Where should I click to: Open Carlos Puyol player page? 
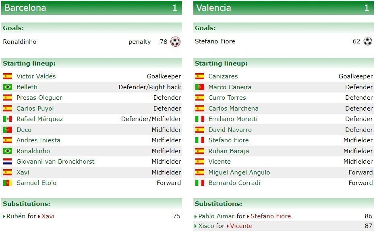point(35,109)
